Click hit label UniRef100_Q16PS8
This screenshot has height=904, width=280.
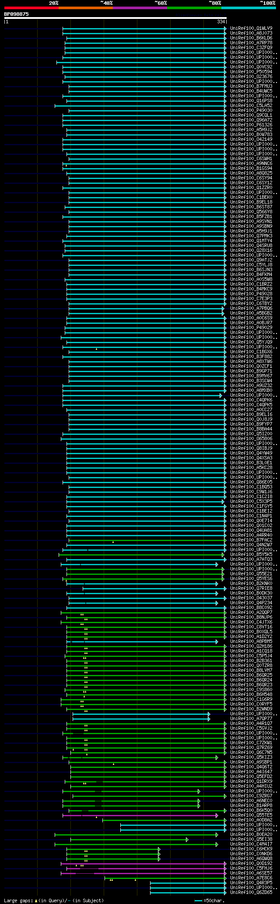(251, 100)
